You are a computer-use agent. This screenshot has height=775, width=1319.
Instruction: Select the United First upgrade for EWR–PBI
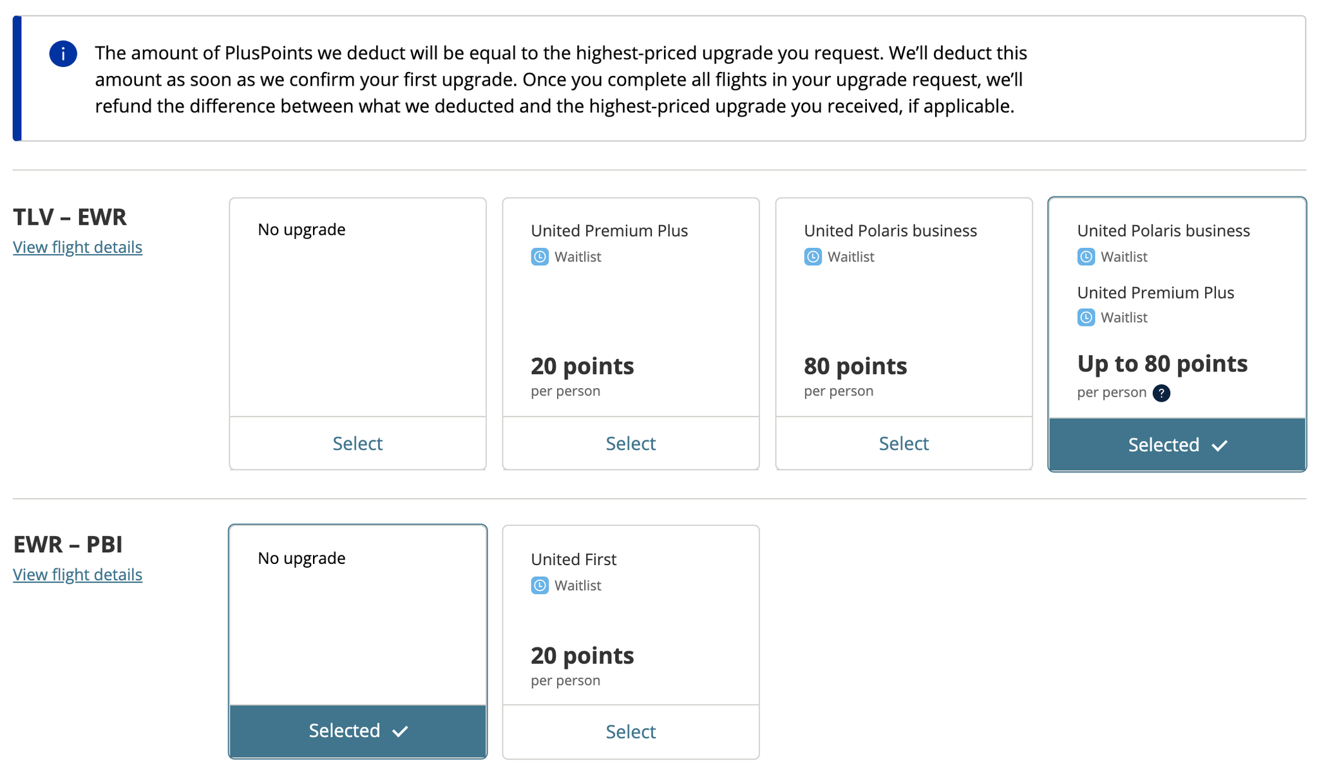point(631,731)
